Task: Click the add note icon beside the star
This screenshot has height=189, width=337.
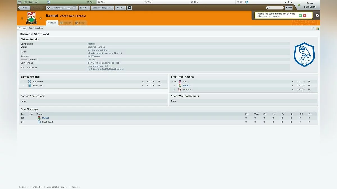Action: coord(318,28)
